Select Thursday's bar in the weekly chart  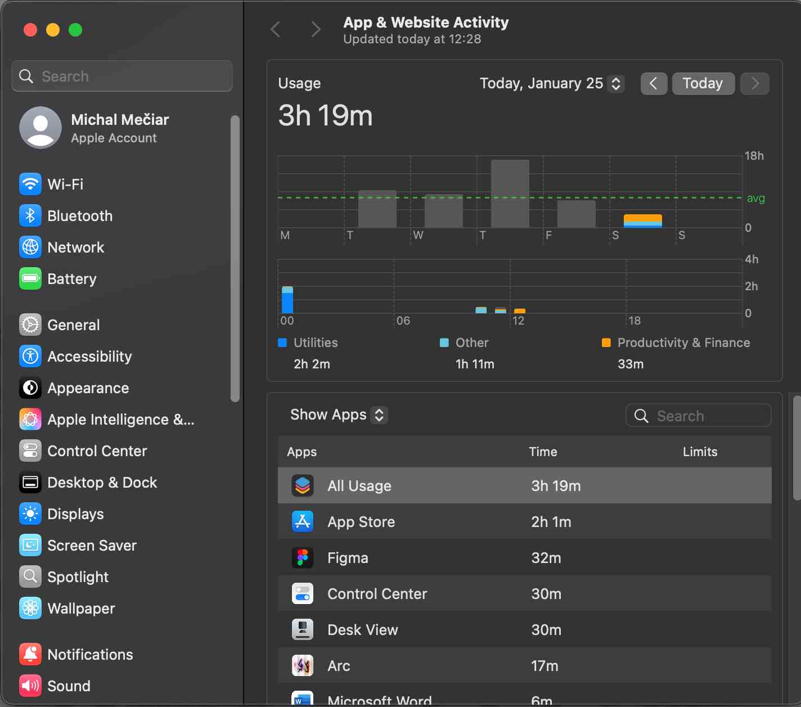(x=510, y=193)
